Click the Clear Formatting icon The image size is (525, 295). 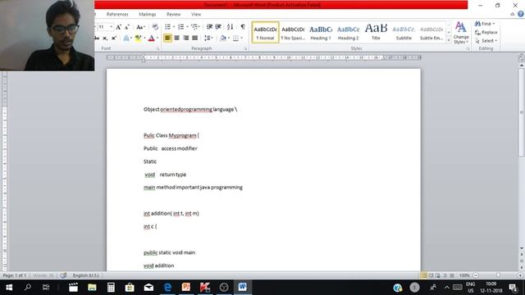[155, 27]
